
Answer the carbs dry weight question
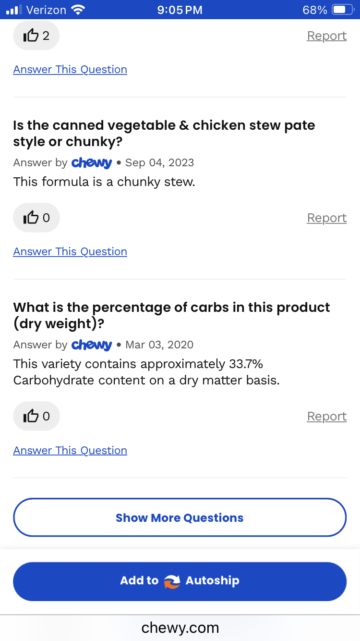[70, 451]
